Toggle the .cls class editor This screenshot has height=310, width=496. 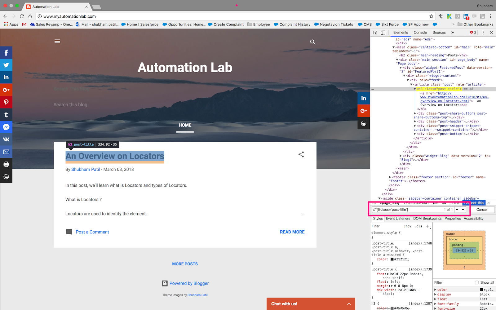click(x=418, y=226)
